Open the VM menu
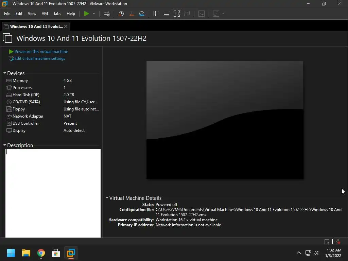This screenshot has height=261, width=348. (45, 14)
